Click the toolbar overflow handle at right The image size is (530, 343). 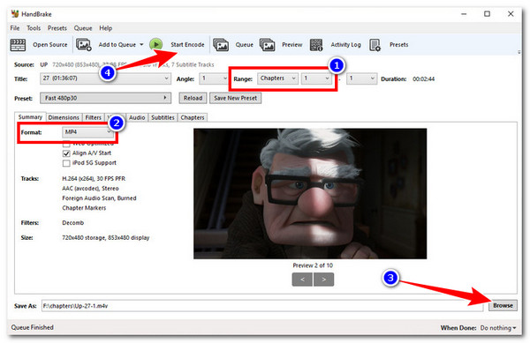(519, 52)
